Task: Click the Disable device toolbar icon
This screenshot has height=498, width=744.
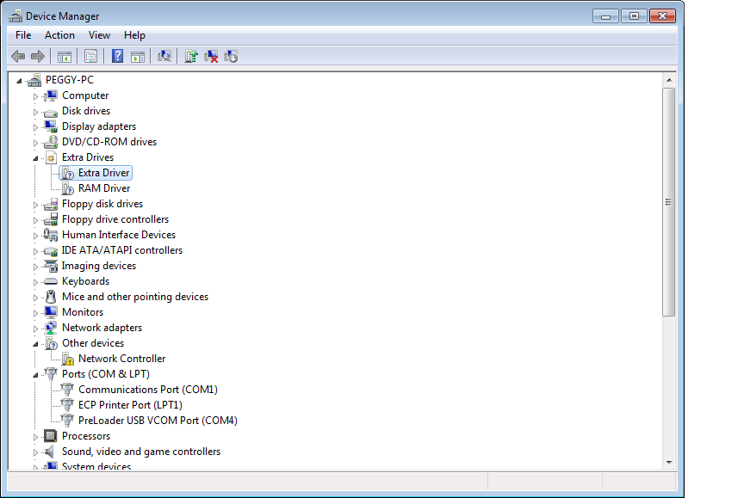Action: [x=231, y=56]
